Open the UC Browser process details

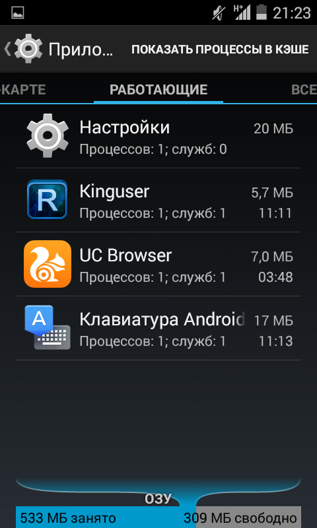coord(158,264)
